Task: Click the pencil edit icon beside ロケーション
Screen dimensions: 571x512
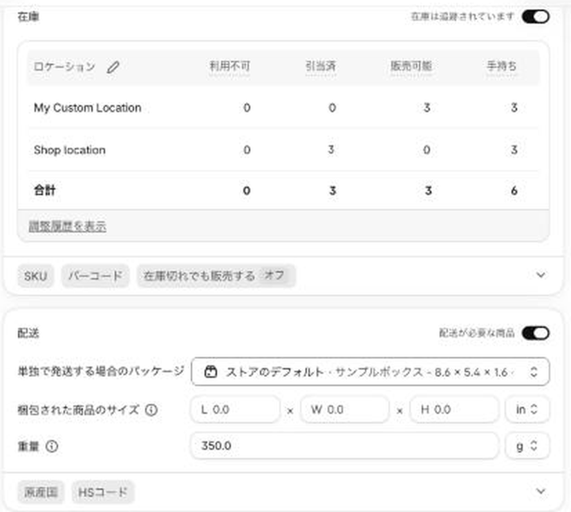Action: tap(113, 66)
